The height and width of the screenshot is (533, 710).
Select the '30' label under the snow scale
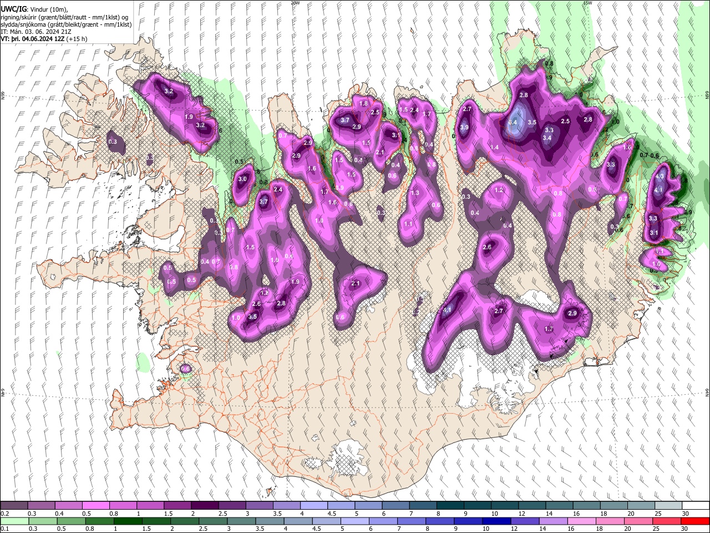click(686, 514)
